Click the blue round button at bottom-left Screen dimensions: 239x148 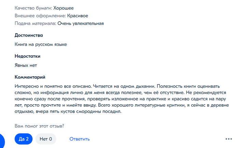(2, 141)
